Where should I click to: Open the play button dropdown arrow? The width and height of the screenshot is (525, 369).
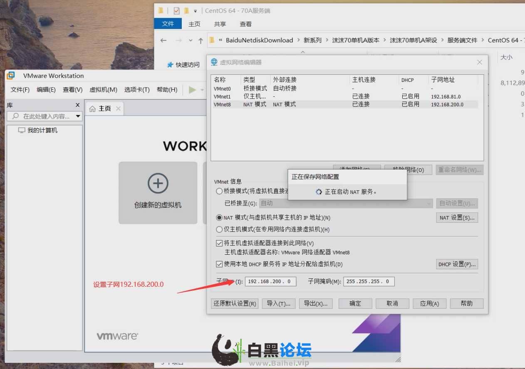[202, 90]
